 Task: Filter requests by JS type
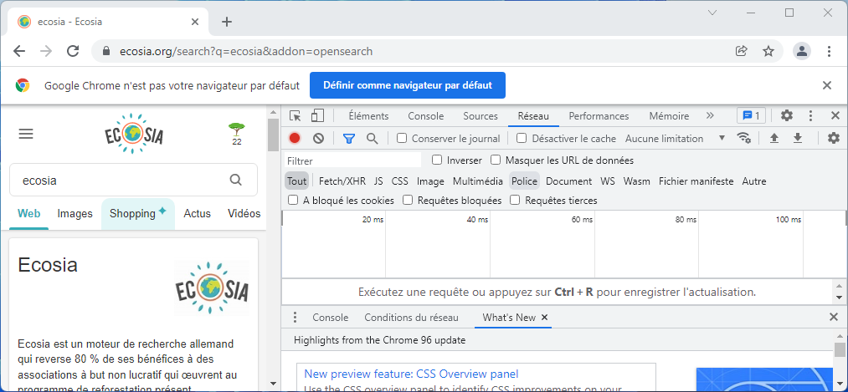coord(378,181)
